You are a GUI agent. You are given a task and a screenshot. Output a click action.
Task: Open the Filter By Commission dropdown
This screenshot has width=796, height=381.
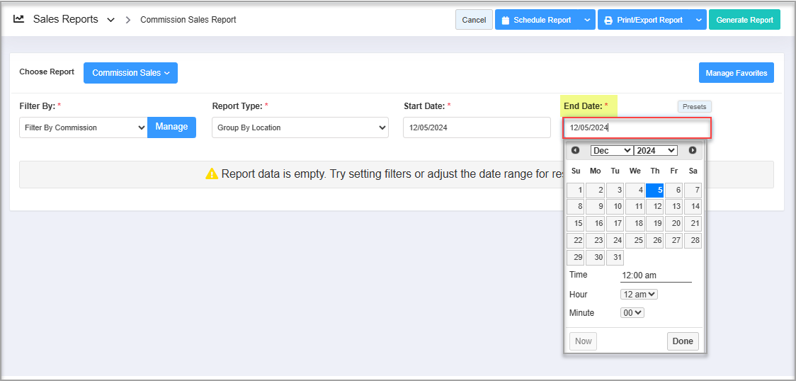[84, 127]
